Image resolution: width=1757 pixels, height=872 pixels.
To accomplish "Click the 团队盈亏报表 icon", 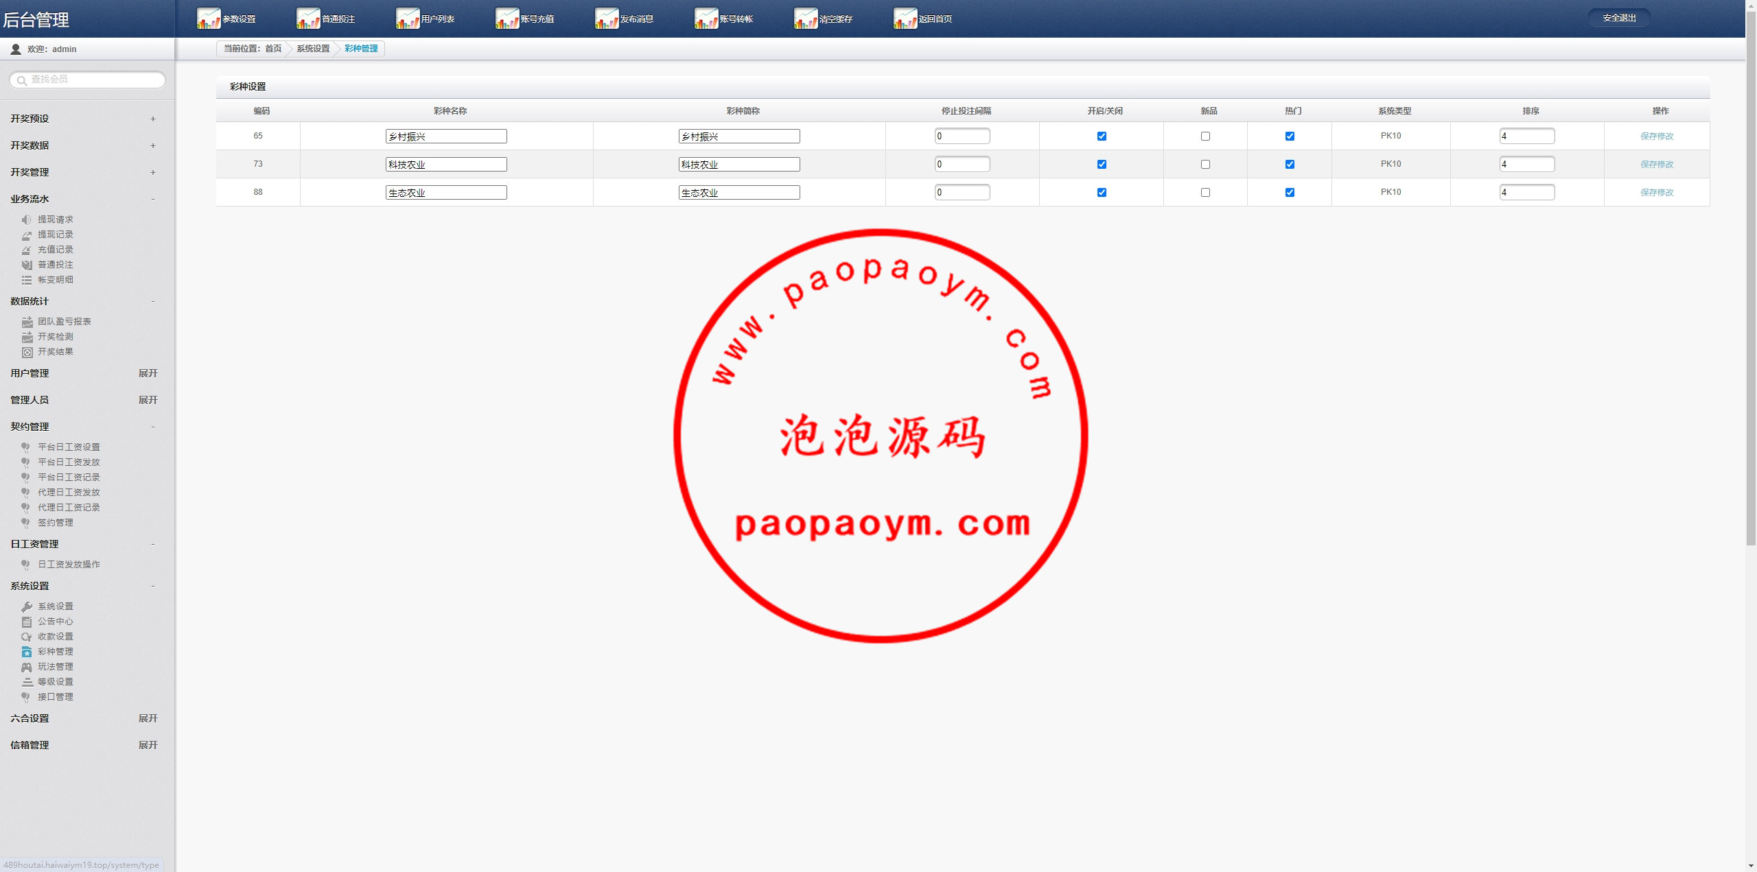I will (27, 322).
